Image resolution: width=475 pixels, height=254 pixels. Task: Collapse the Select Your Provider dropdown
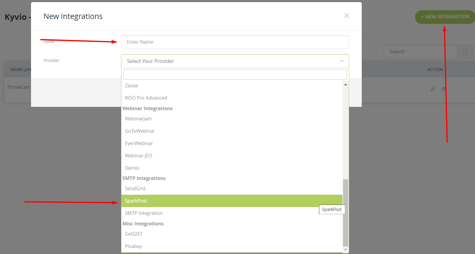[235, 61]
